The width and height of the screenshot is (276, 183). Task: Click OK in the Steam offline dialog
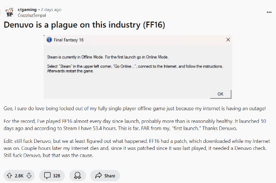pyautogui.click(x=220, y=94)
